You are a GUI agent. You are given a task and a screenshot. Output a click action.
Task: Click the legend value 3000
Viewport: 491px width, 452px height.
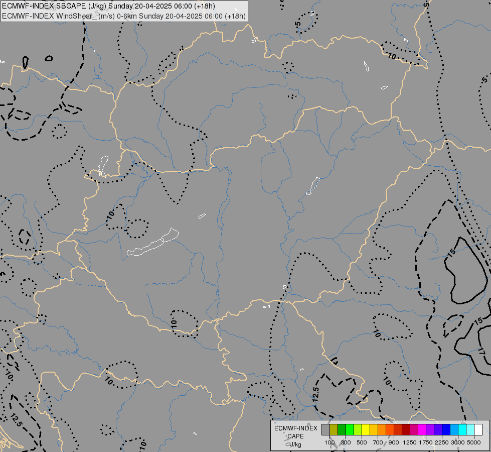[458, 442]
